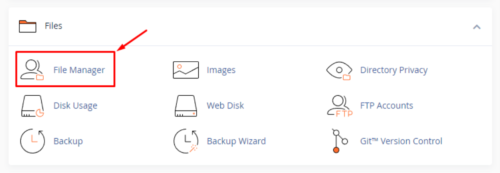Click the Files section folder icon
Viewport: 500px width, 173px height.
[28, 26]
